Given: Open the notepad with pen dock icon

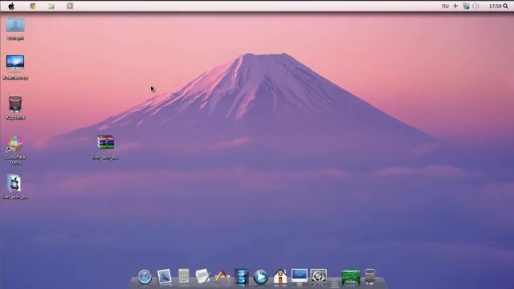Looking at the screenshot, I should (x=202, y=276).
